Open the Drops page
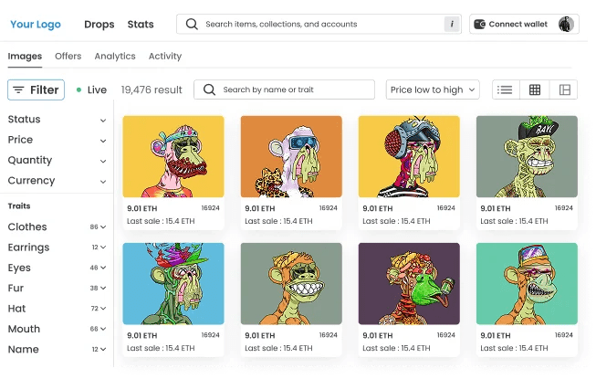 [x=99, y=24]
